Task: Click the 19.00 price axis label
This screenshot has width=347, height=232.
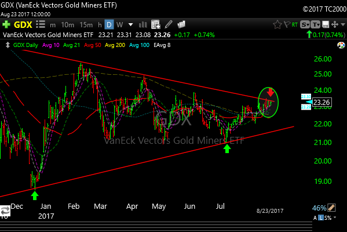Action: tap(323, 182)
